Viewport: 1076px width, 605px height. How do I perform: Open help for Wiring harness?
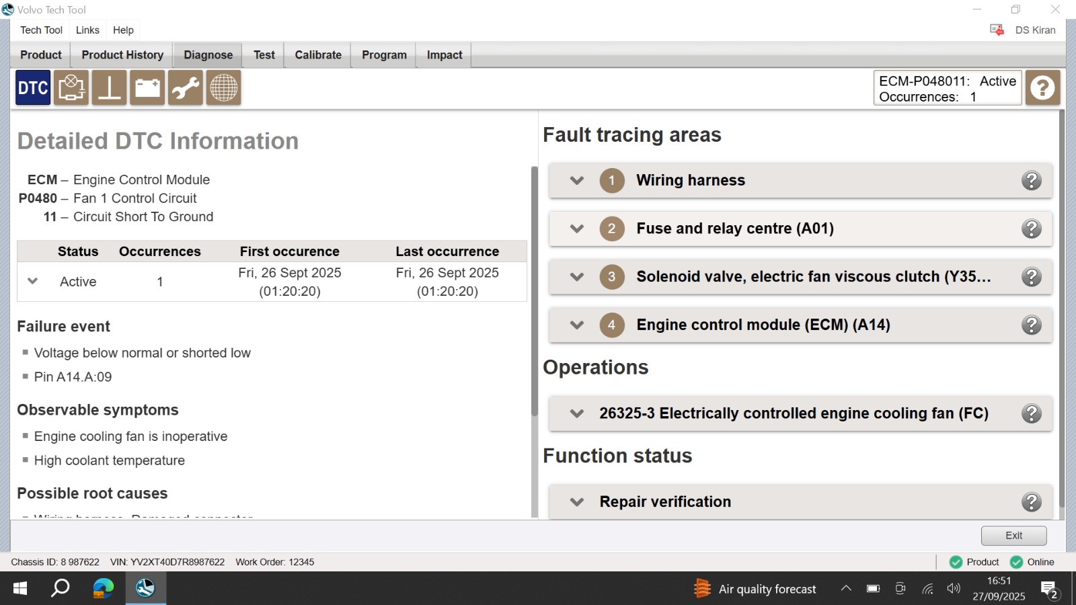(x=1031, y=181)
